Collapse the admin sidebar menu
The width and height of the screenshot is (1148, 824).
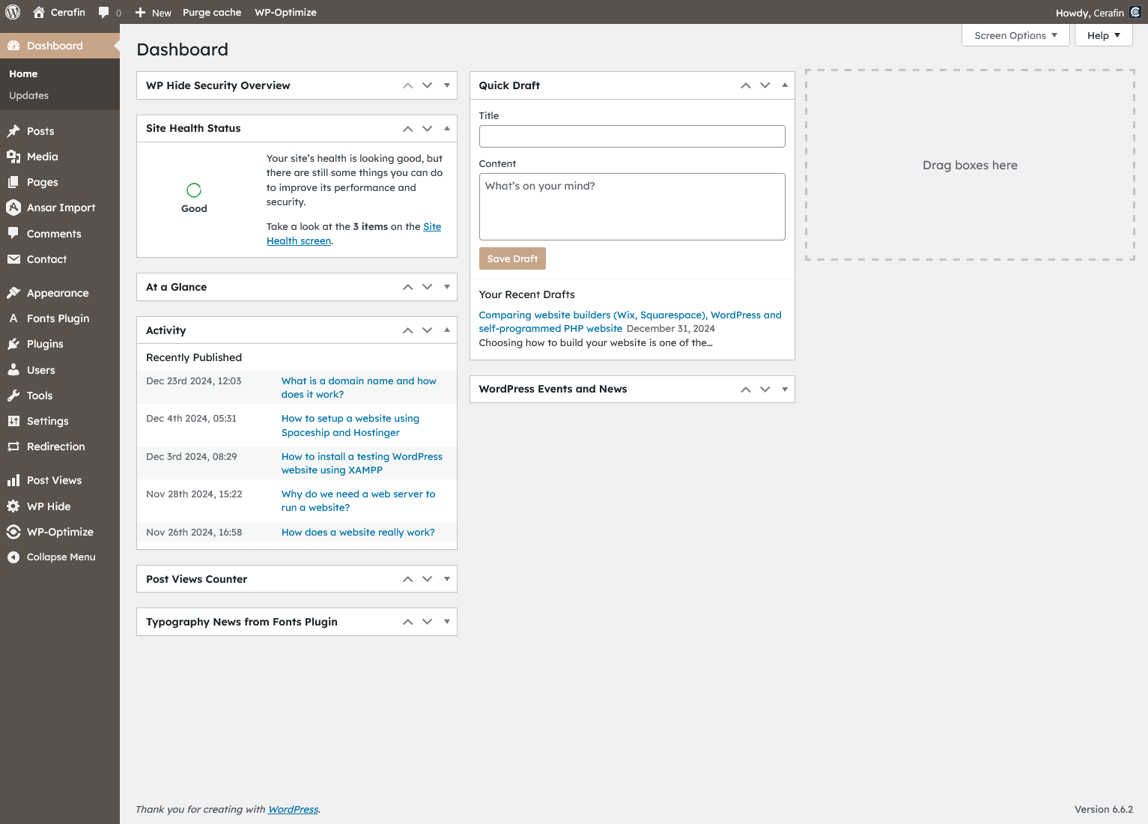(61, 557)
